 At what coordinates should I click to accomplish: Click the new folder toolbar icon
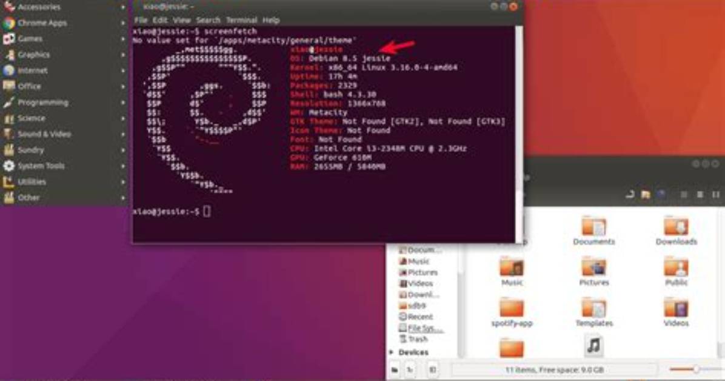coord(646,194)
